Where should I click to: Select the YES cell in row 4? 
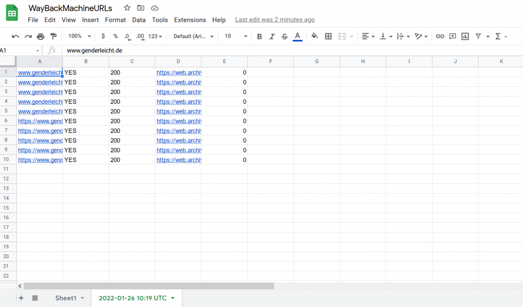(86, 102)
